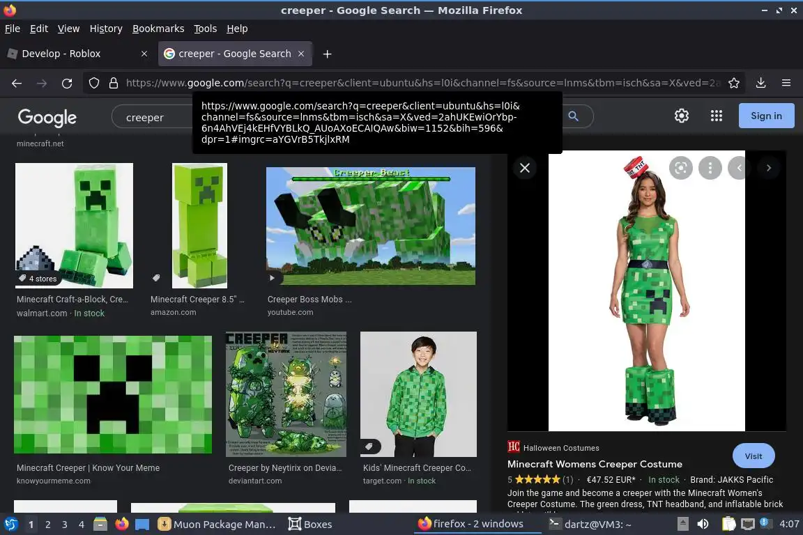Click the product tag icon on Amazon result
This screenshot has width=803, height=535.
[156, 278]
